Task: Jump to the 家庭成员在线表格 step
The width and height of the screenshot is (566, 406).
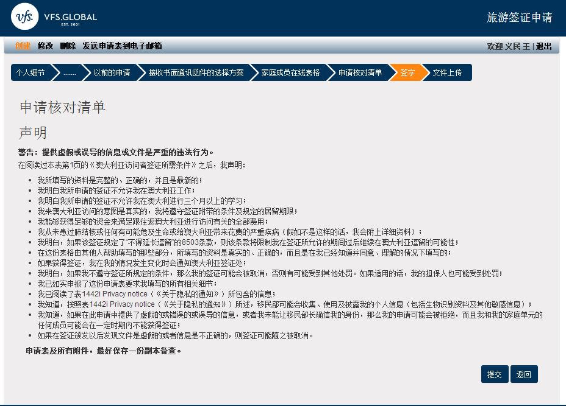Action: (x=290, y=72)
